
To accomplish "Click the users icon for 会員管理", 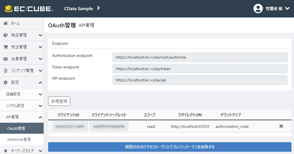I will click(x=6, y=59).
